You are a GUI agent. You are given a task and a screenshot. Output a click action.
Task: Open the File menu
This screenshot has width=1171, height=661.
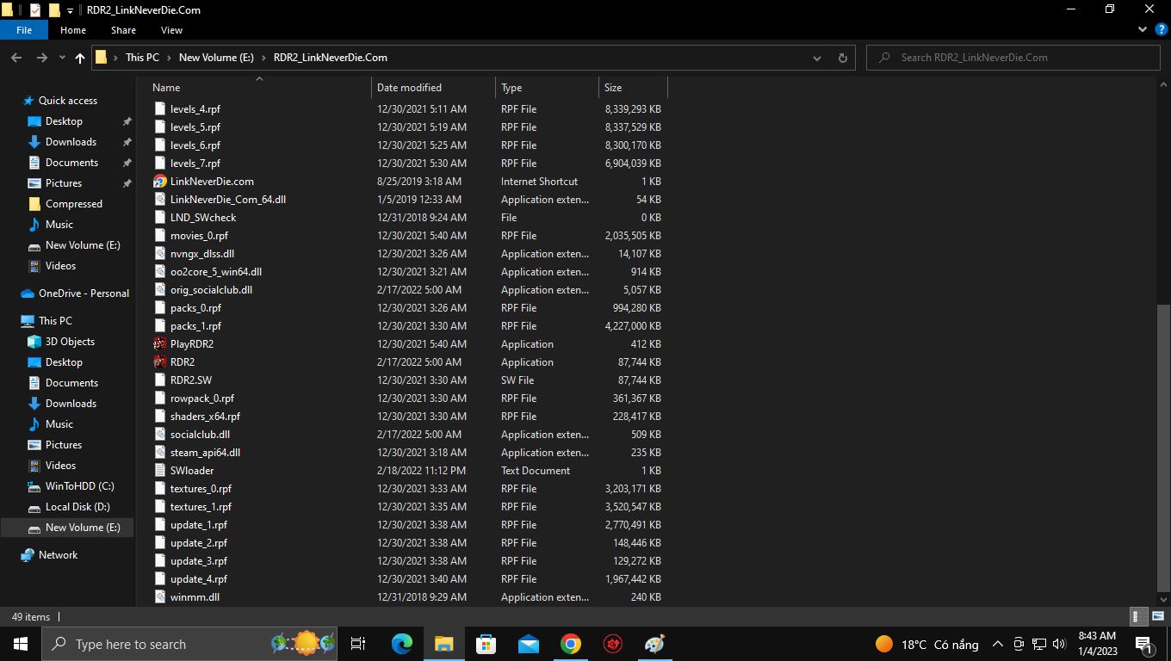(24, 30)
